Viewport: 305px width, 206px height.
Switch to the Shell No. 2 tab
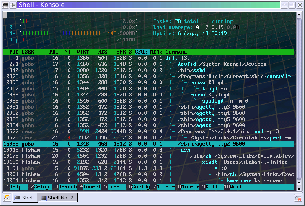click(58, 198)
